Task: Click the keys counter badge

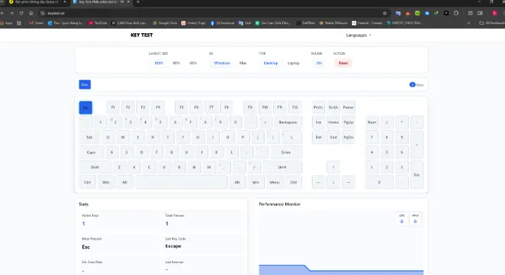Action: point(412,85)
